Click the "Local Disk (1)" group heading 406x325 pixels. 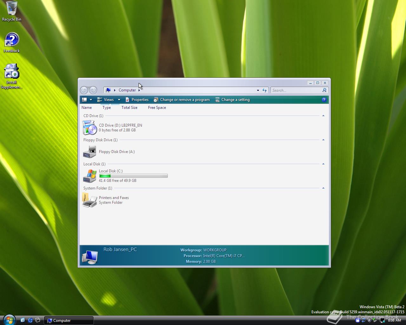coord(95,164)
